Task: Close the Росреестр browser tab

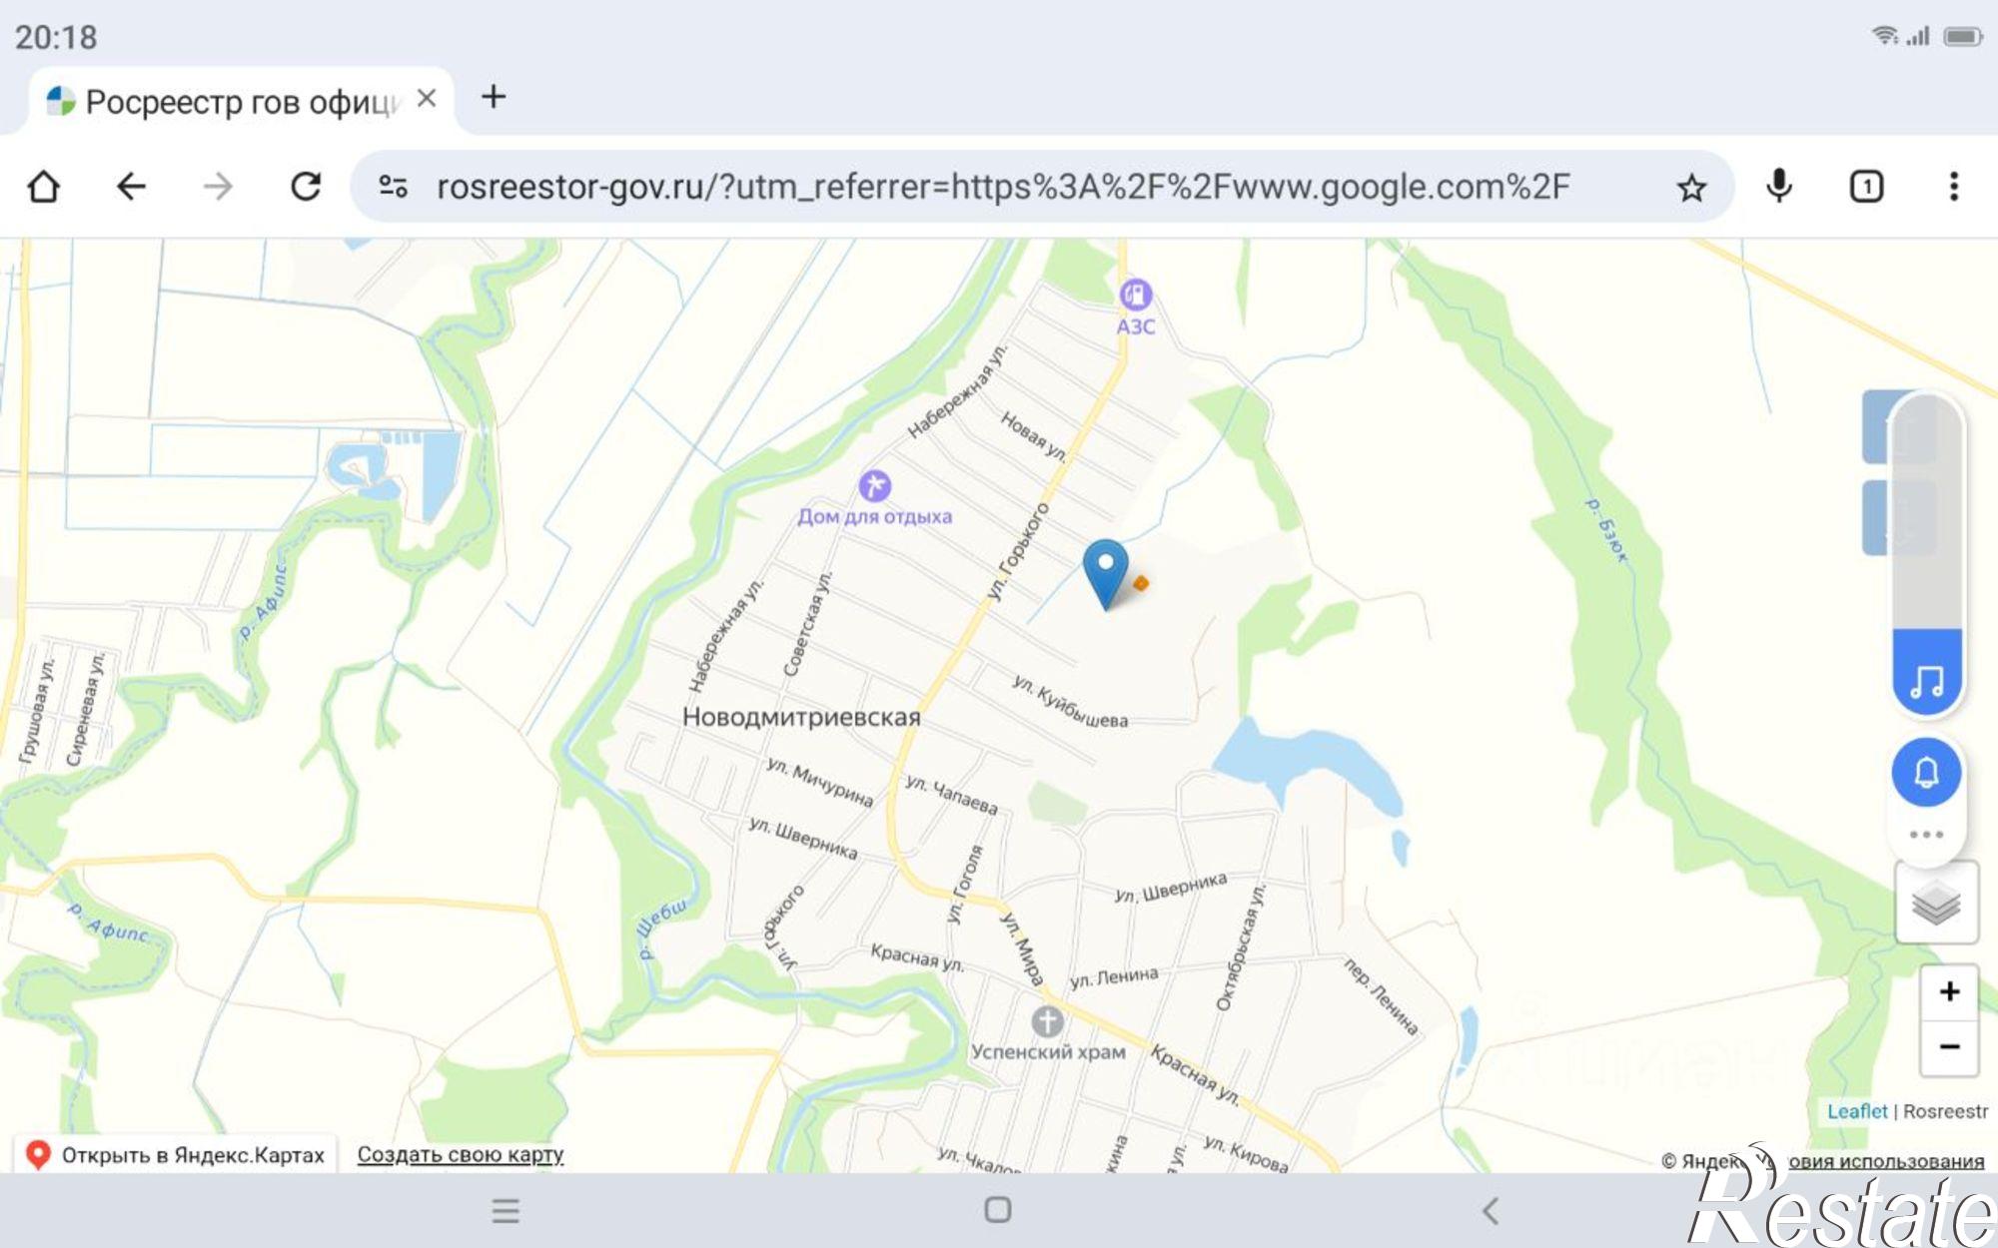Action: click(x=427, y=99)
